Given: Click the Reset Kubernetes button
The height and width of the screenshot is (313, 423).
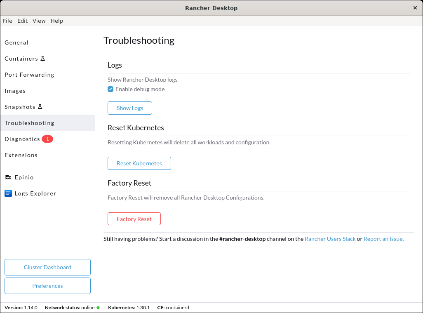Looking at the screenshot, I should 139,163.
